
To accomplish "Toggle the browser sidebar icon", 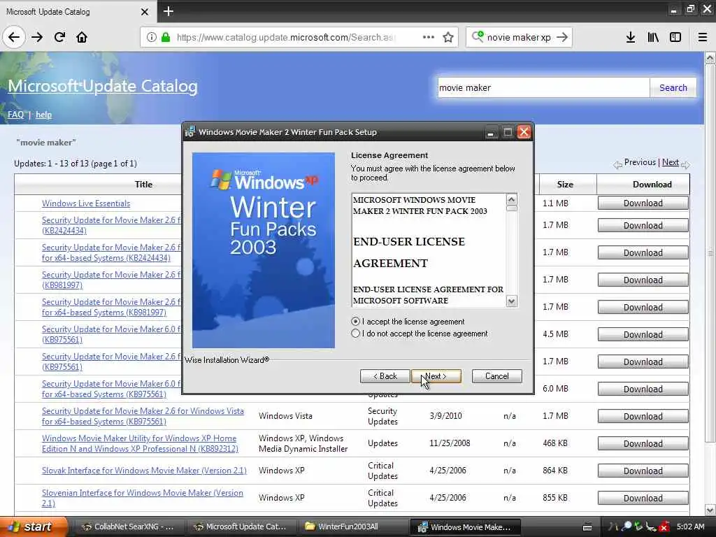I will [675, 37].
